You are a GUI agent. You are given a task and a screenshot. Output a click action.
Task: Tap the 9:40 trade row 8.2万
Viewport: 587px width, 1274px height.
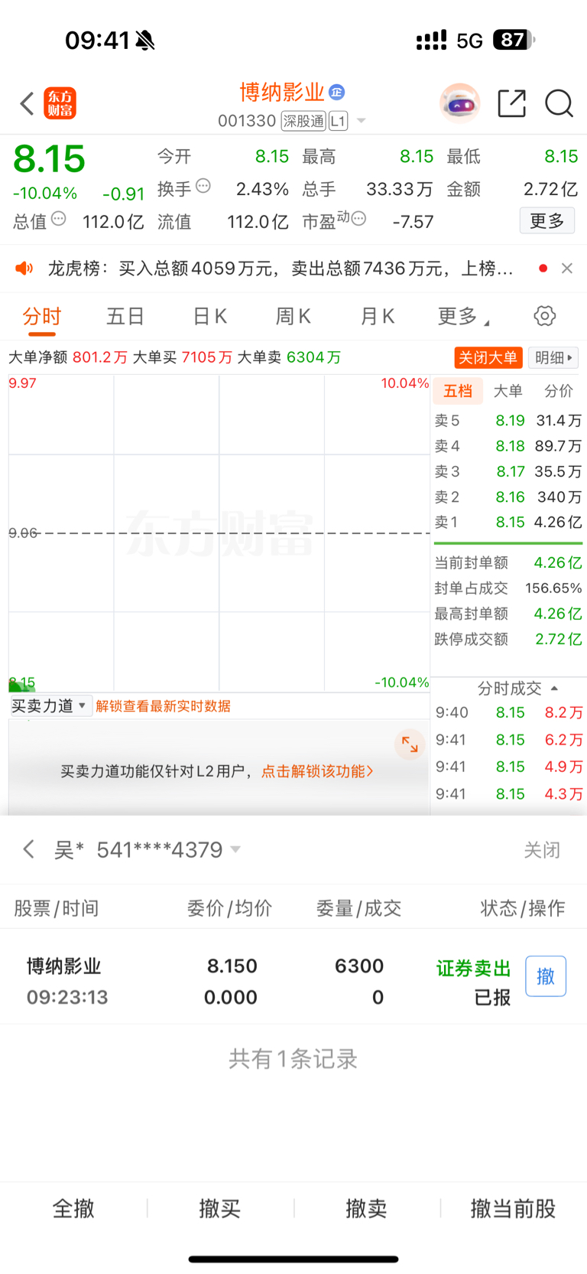508,712
